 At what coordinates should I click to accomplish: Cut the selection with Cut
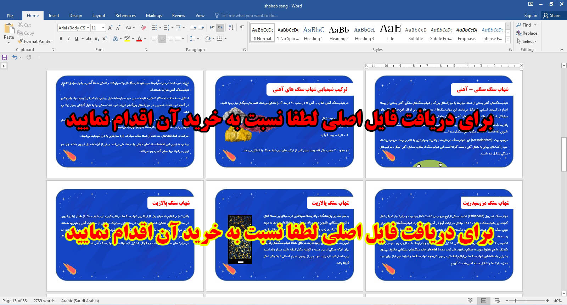pyautogui.click(x=24, y=25)
